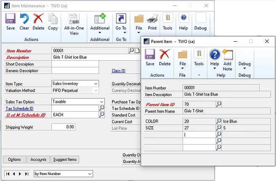The width and height of the screenshot is (276, 181).
Task: Click Delete in the Parent Item window
Action: 164,58
